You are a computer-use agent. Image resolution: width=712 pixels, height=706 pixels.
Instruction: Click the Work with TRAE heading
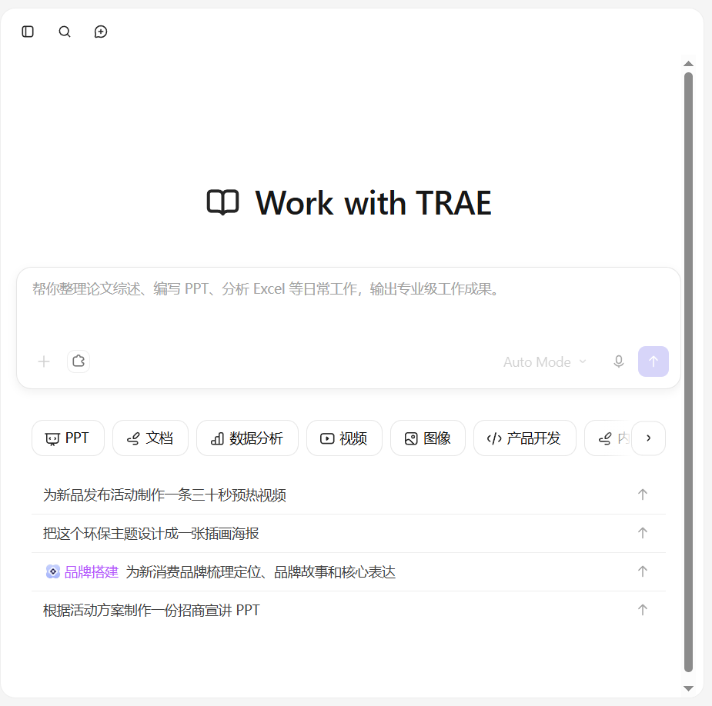point(373,203)
